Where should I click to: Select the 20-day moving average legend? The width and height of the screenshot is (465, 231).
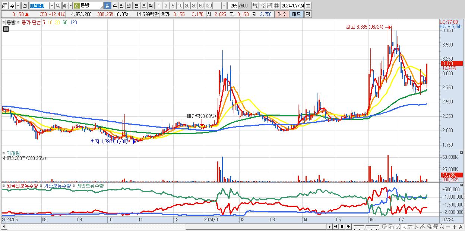coord(57,22)
